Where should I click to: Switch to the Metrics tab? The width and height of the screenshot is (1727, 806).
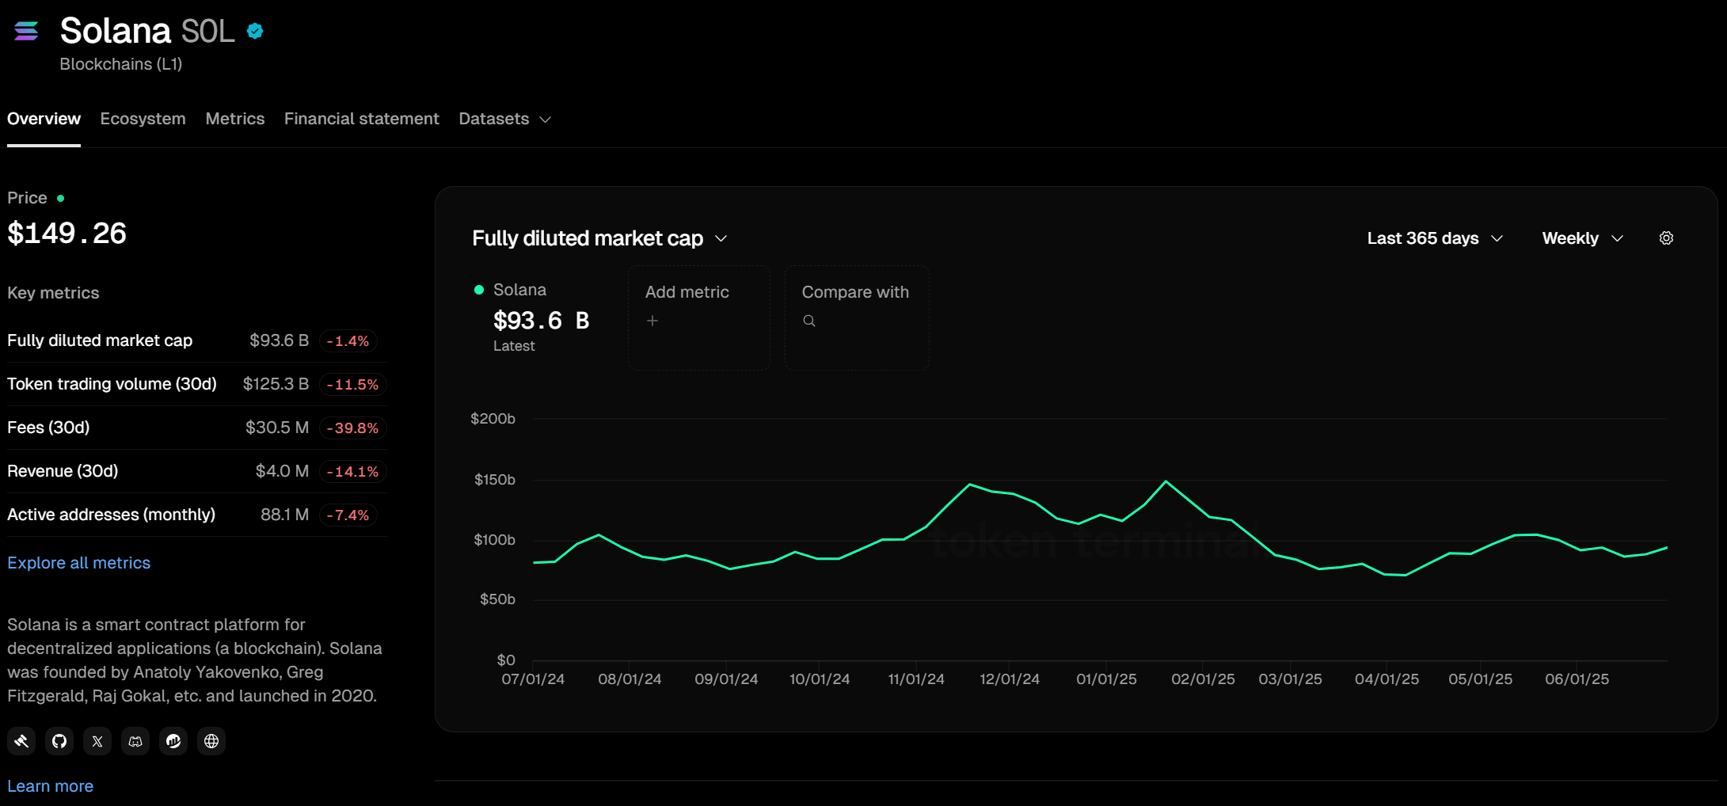click(x=235, y=119)
